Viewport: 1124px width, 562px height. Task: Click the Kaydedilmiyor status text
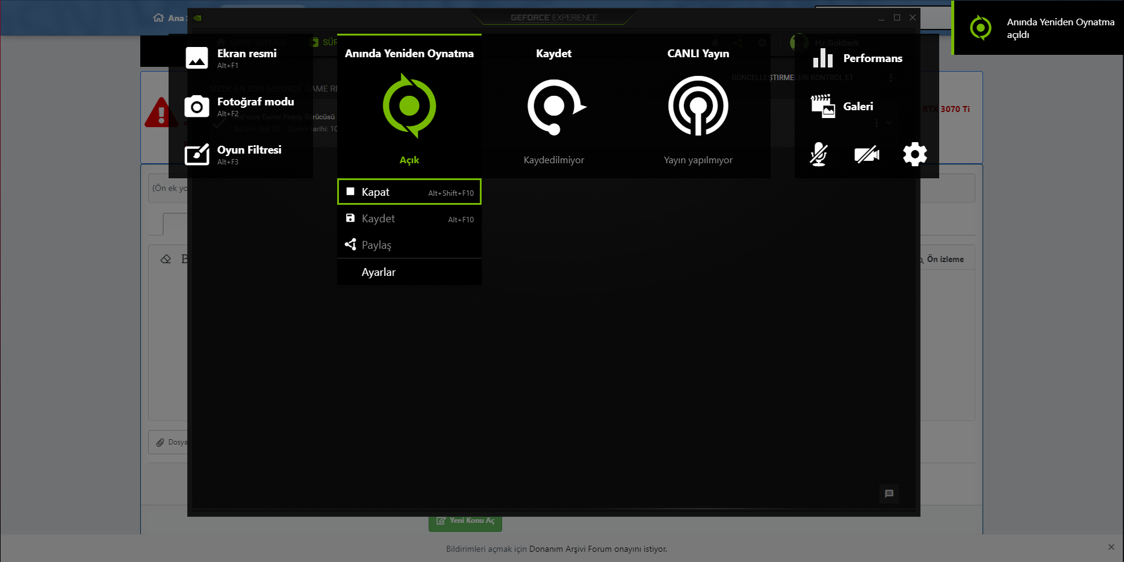pyautogui.click(x=554, y=160)
